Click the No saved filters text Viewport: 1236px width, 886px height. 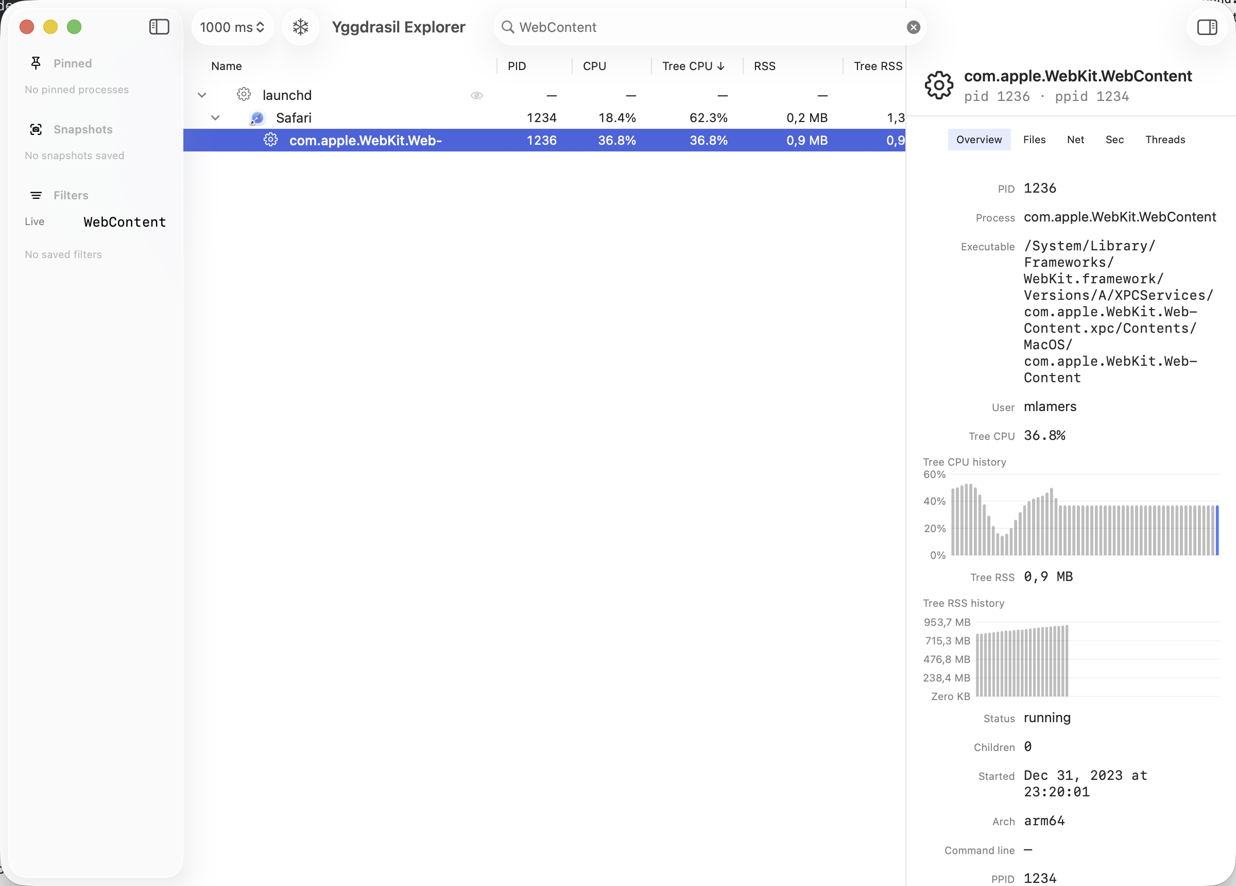pyautogui.click(x=63, y=254)
